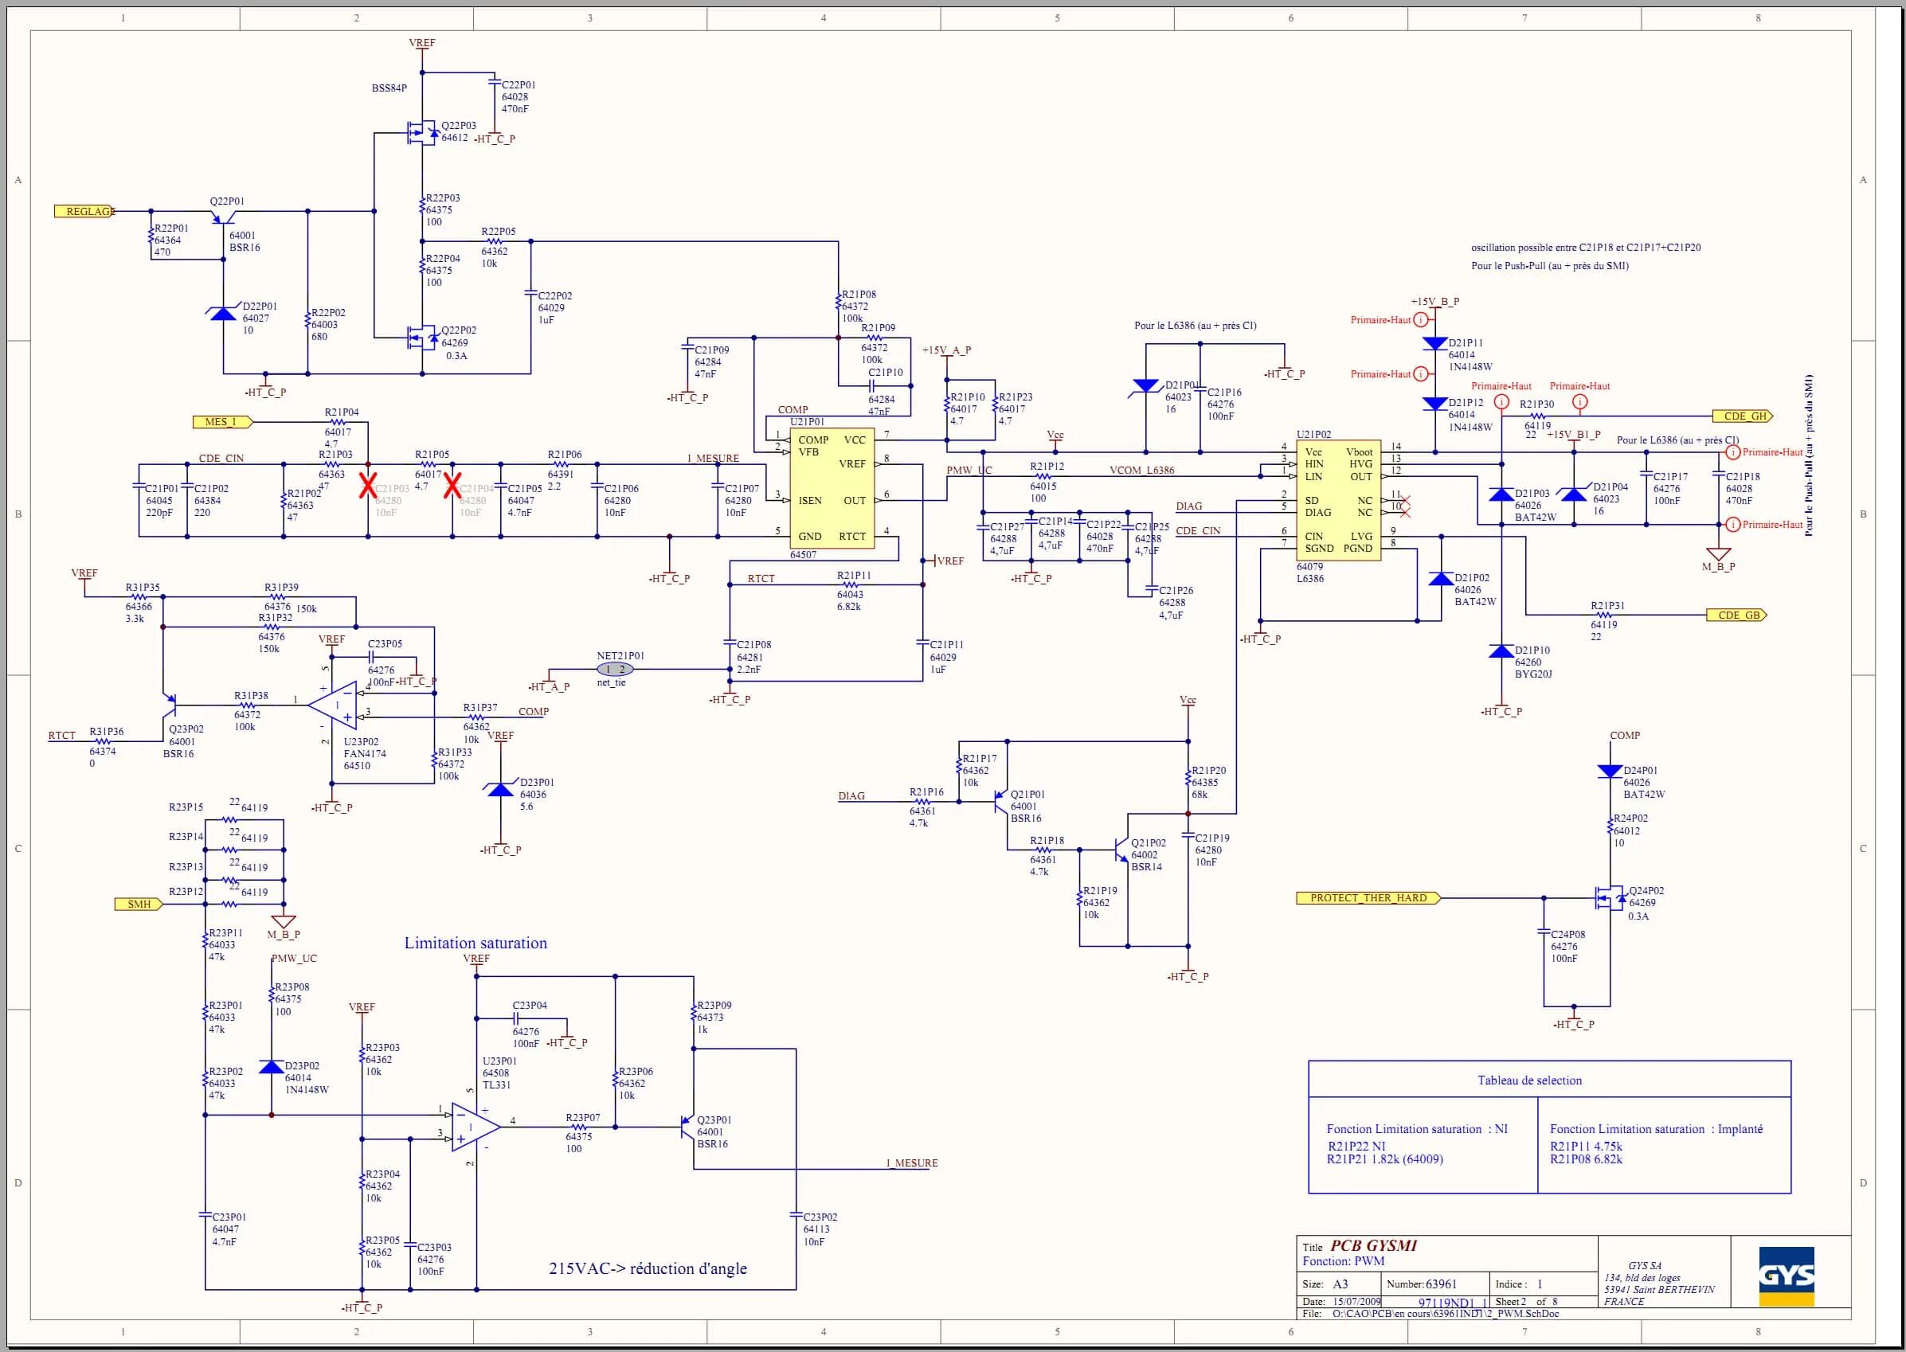Click the 'R21P21 1.82k (64009)' table entry
The height and width of the screenshot is (1352, 1906).
[1385, 1159]
